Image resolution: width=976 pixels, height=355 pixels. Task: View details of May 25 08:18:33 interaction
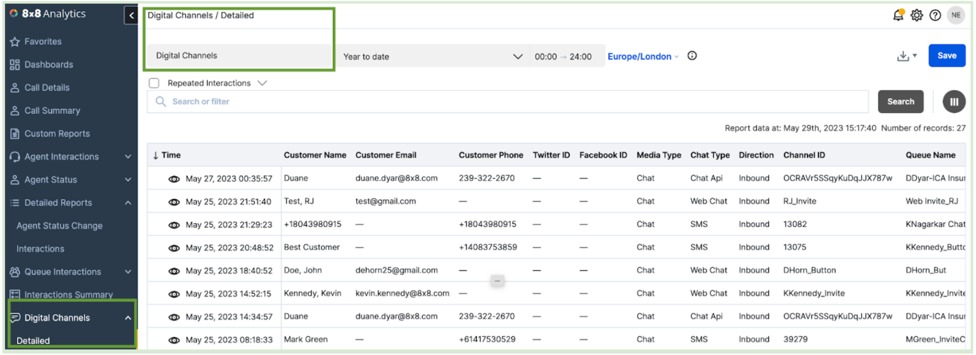[x=174, y=340]
